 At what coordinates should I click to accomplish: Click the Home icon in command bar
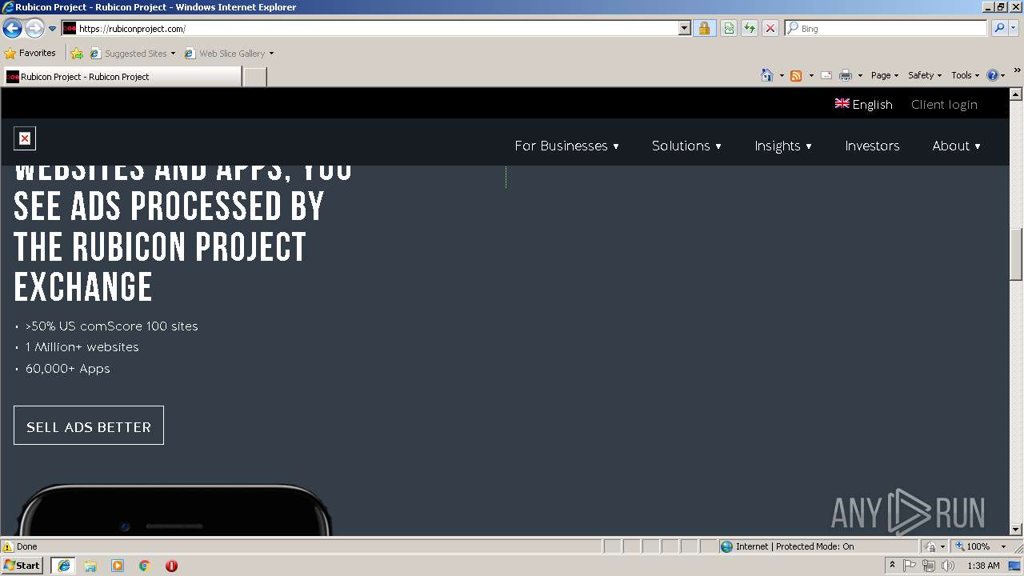pyautogui.click(x=766, y=75)
